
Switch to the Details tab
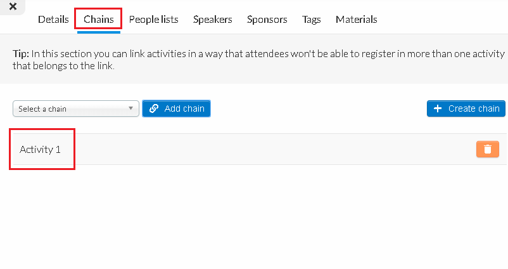pos(53,20)
